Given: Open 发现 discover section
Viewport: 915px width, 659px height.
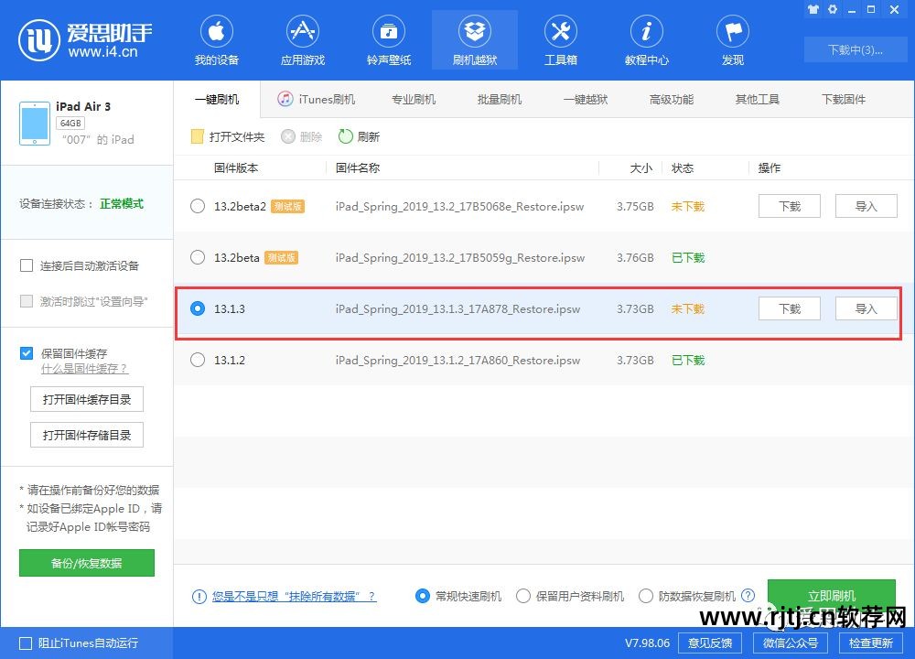Looking at the screenshot, I should click(x=732, y=40).
